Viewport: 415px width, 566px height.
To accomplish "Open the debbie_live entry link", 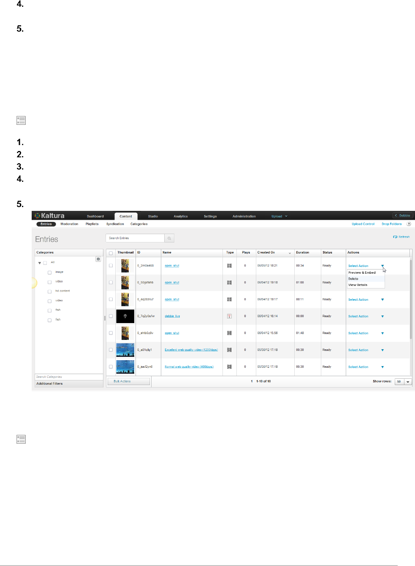I will pos(172,316).
